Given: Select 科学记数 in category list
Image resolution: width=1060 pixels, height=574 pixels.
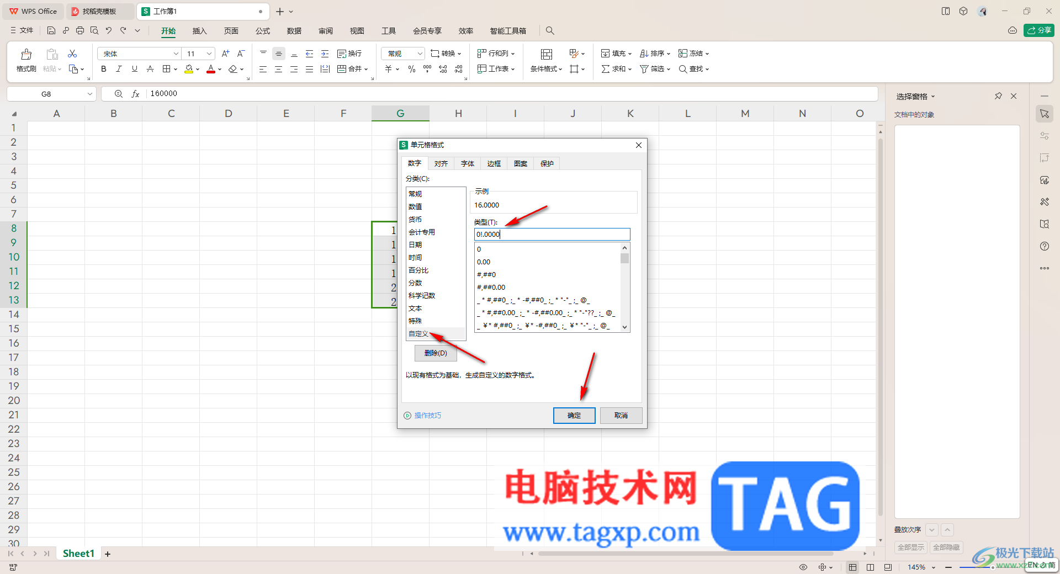Looking at the screenshot, I should pos(436,296).
